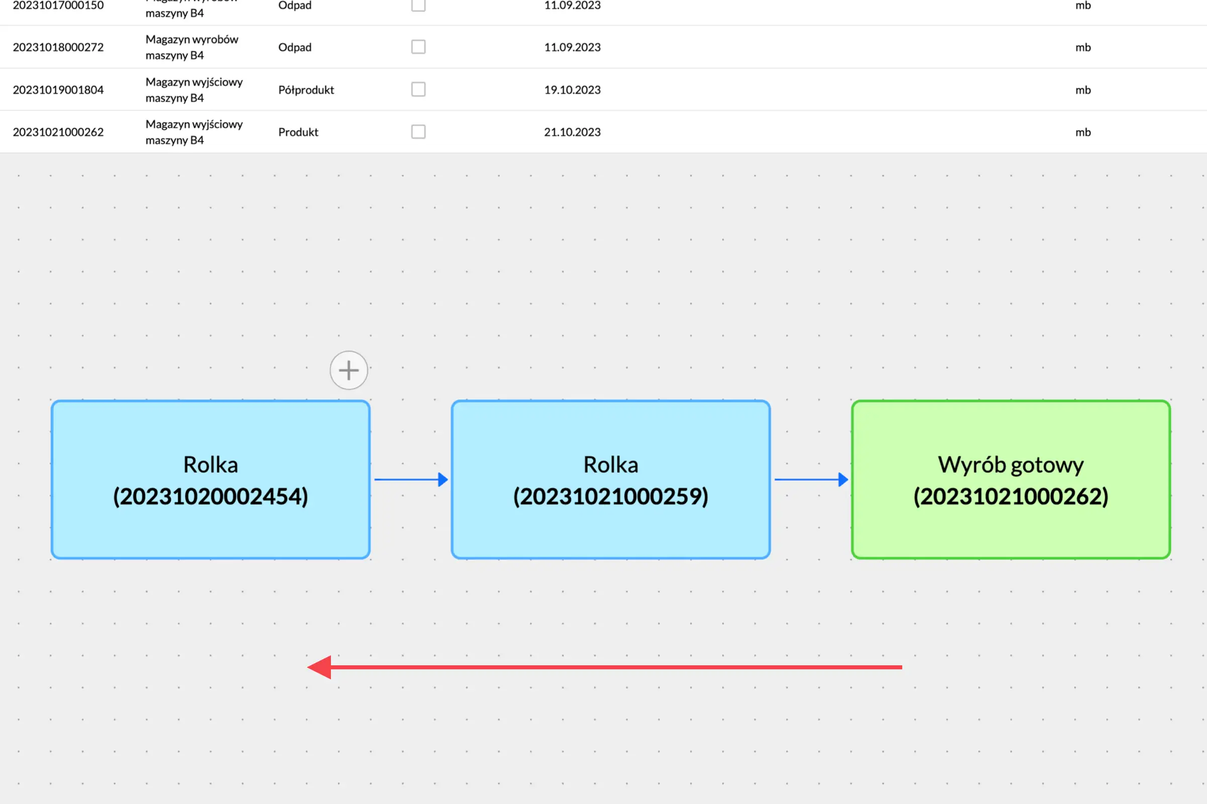Click Magazyn wyrobów maszyny B4 in row 20231018000272
Viewport: 1207px width, 804px height.
click(x=192, y=47)
